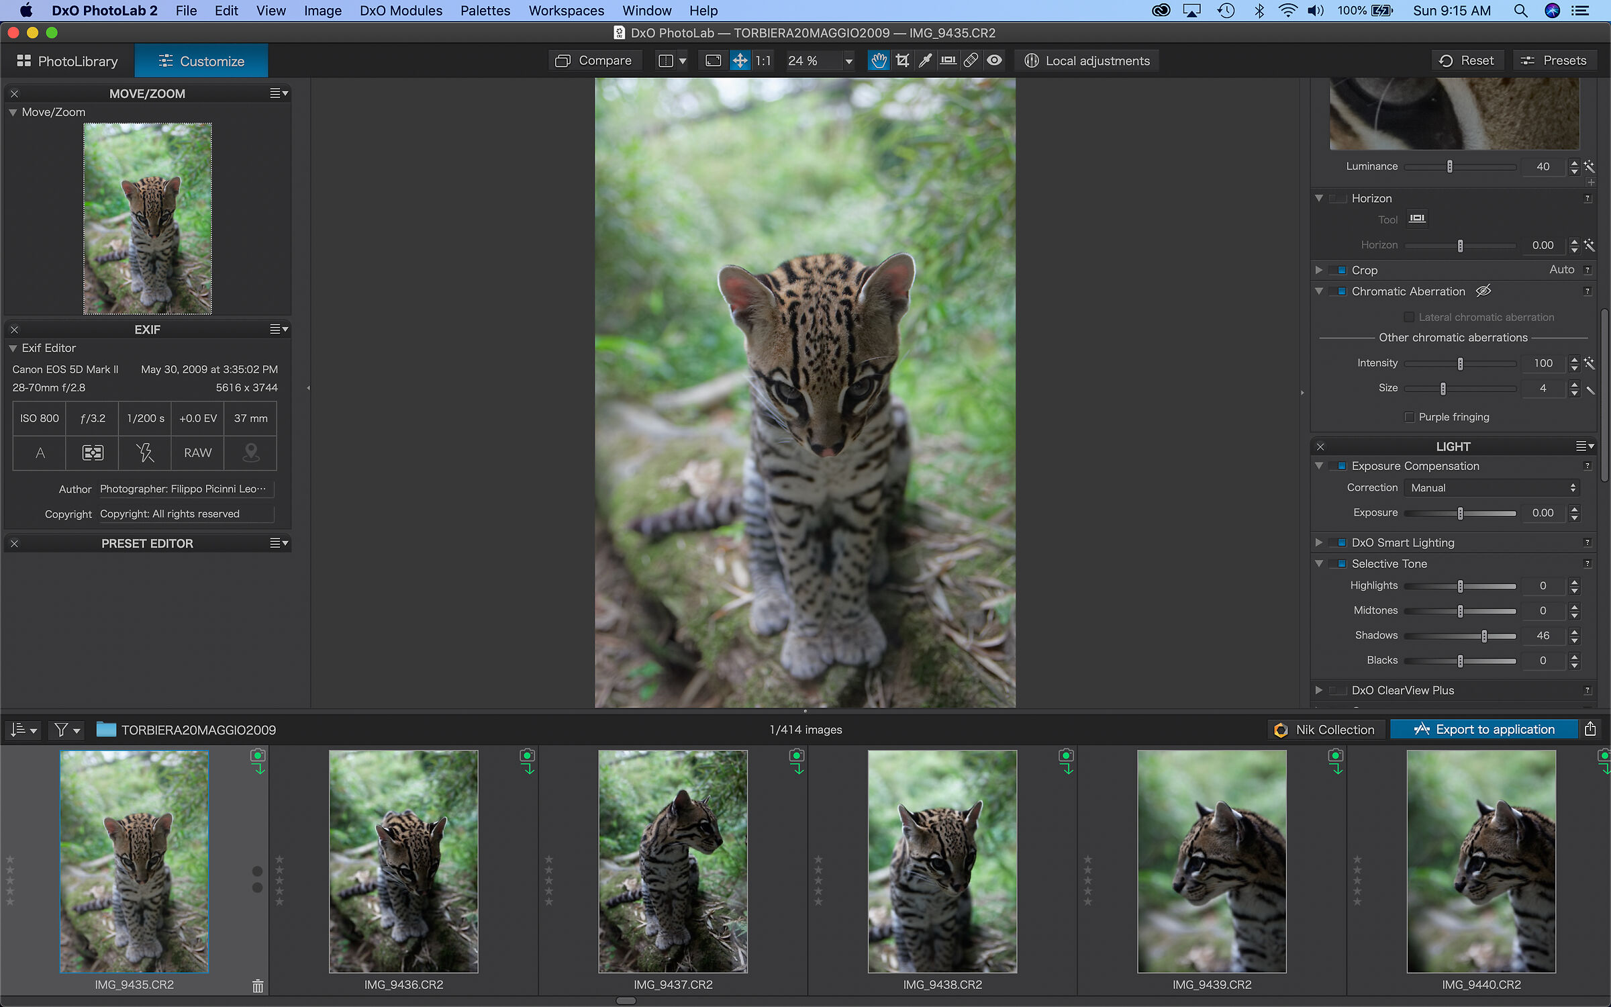The height and width of the screenshot is (1007, 1611).
Task: Click the Reset button
Action: coord(1467,60)
